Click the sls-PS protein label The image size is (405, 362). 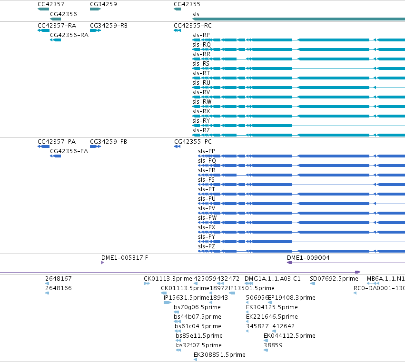(206, 180)
